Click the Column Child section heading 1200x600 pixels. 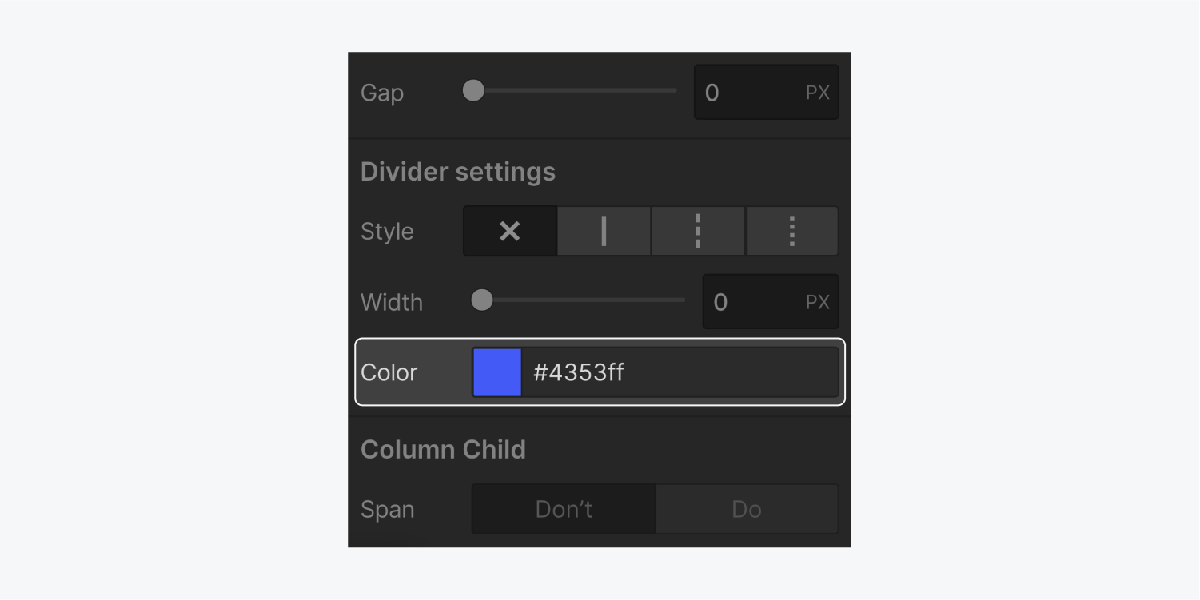click(443, 449)
